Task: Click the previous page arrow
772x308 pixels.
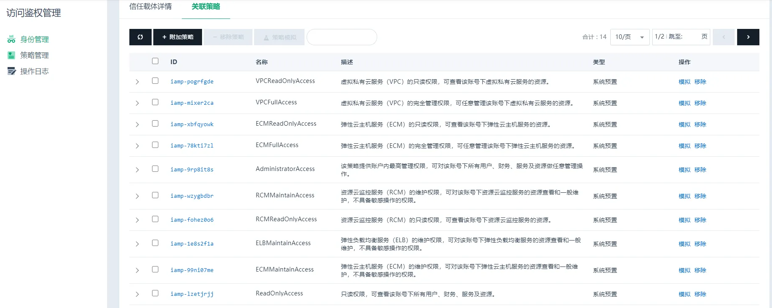Action: (x=723, y=37)
